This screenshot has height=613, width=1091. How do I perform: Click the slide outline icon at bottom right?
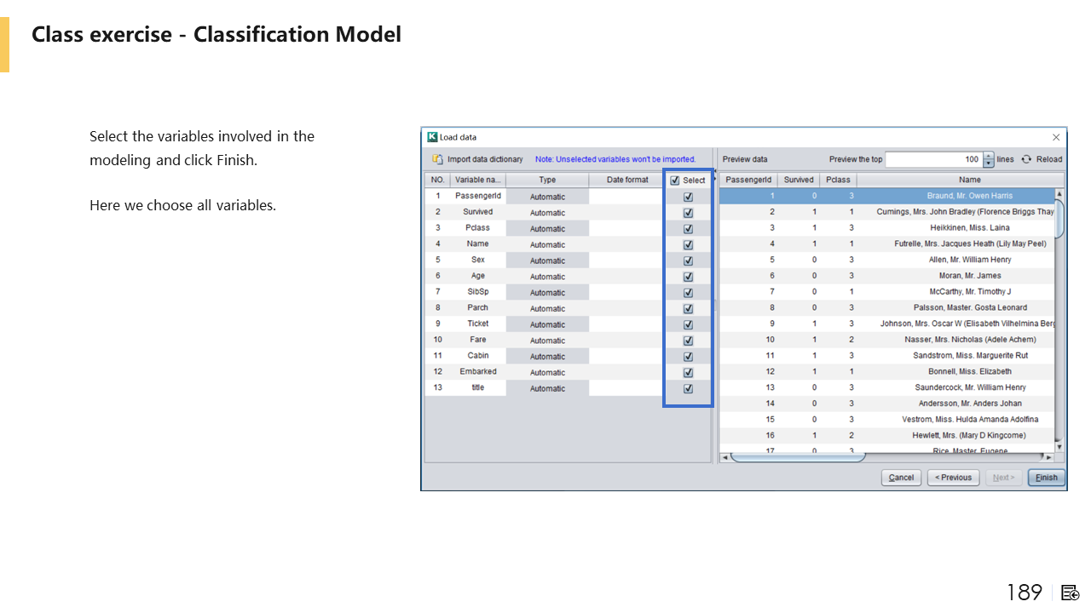(1071, 593)
